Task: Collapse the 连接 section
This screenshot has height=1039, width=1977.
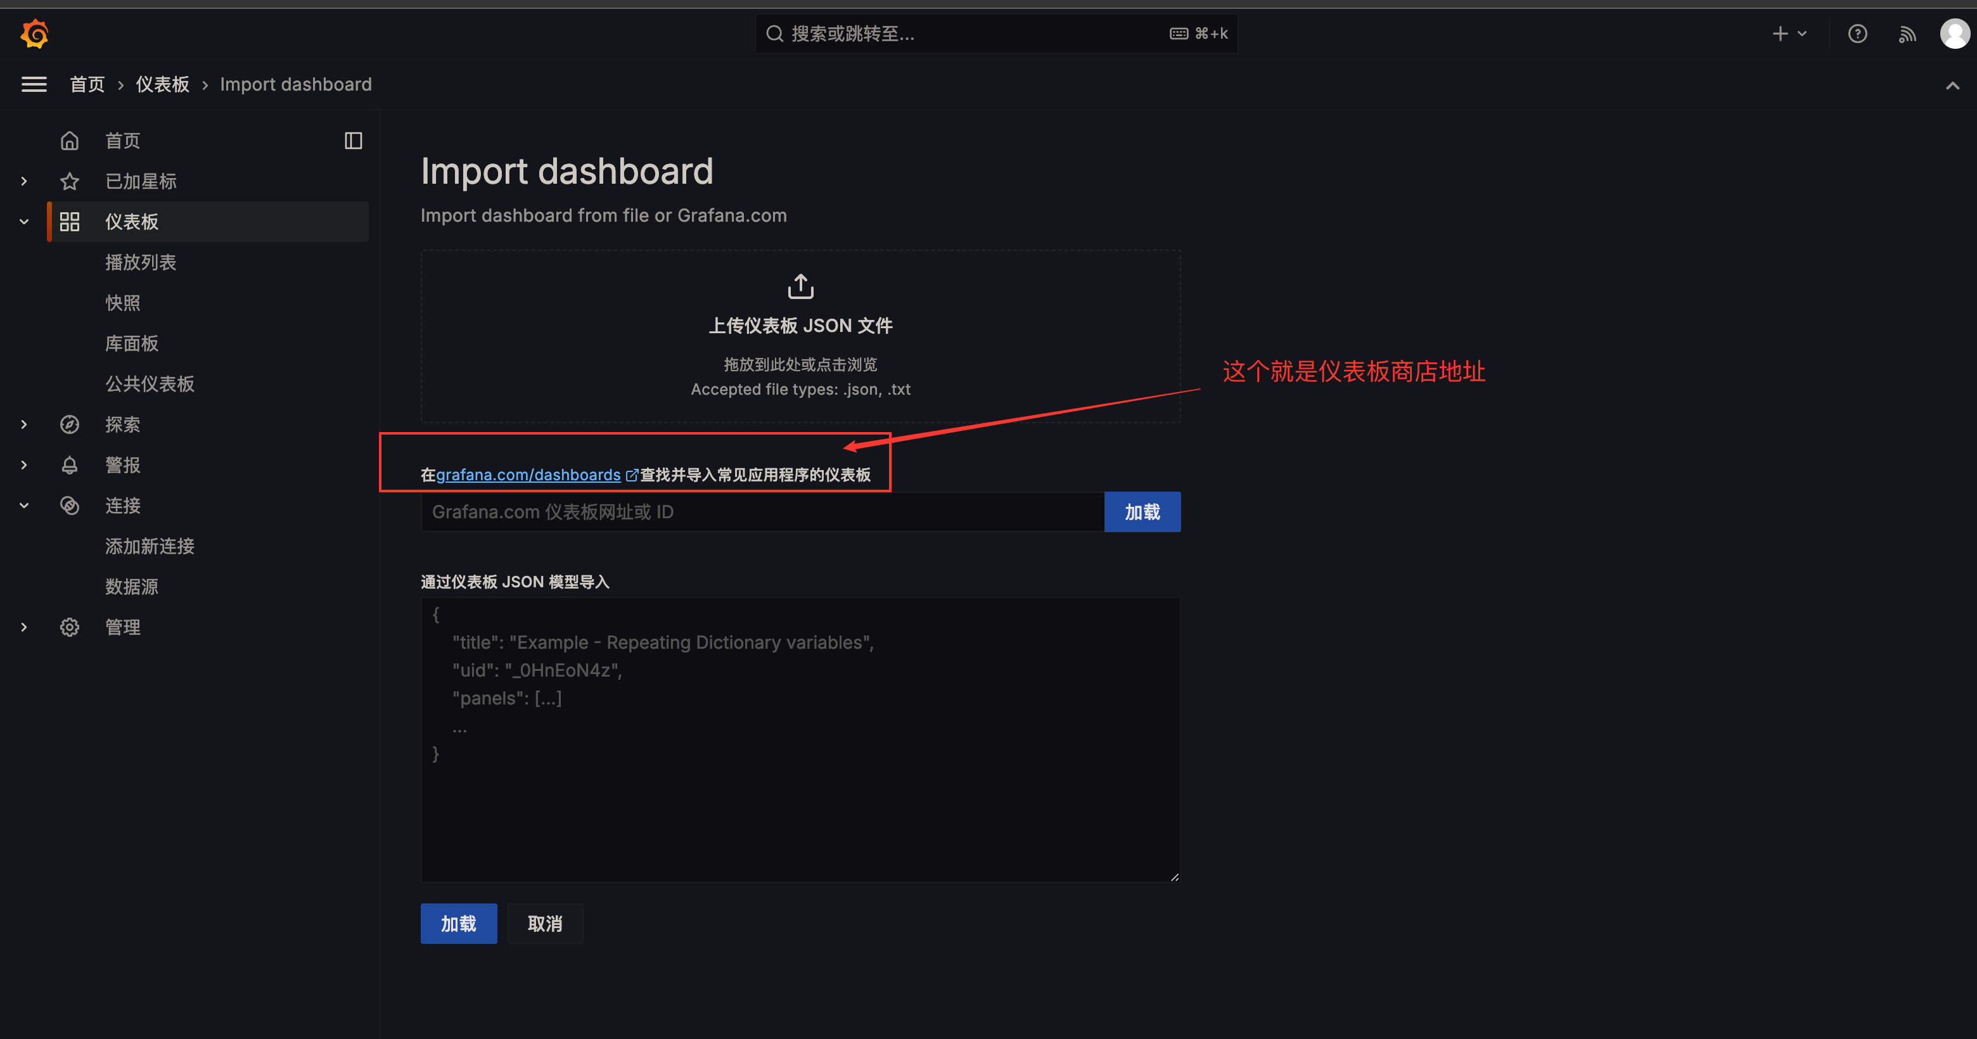Action: pyautogui.click(x=24, y=506)
